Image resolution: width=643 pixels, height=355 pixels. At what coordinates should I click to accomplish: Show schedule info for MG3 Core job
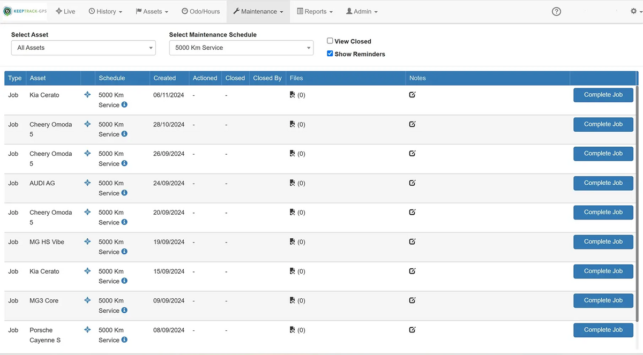(124, 310)
